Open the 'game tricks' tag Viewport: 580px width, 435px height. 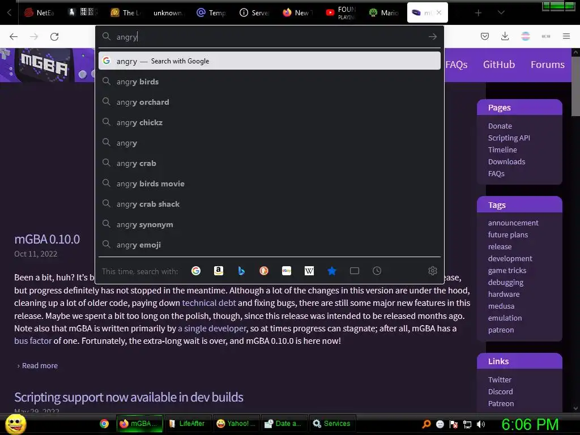[x=507, y=270]
